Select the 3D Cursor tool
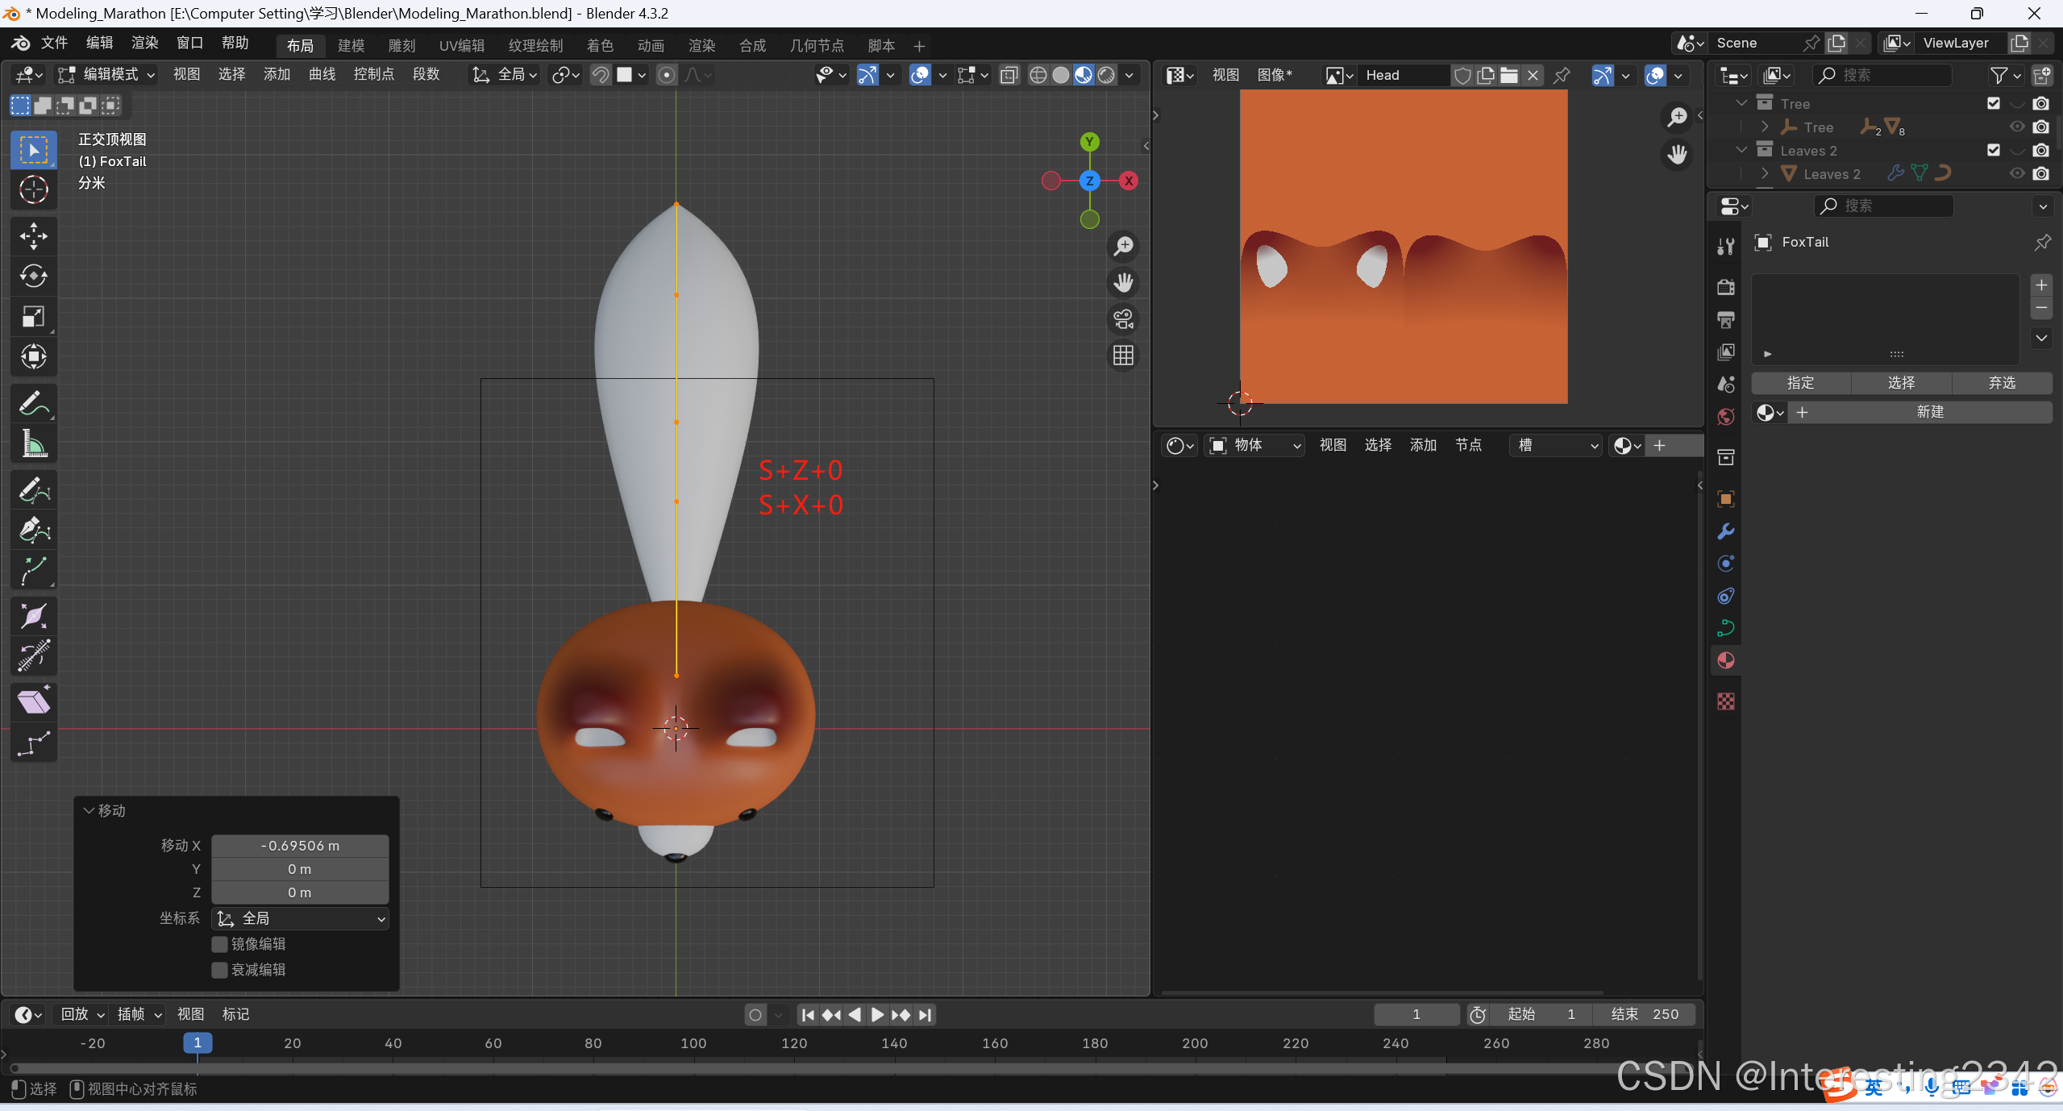The width and height of the screenshot is (2063, 1111). pyautogui.click(x=33, y=189)
